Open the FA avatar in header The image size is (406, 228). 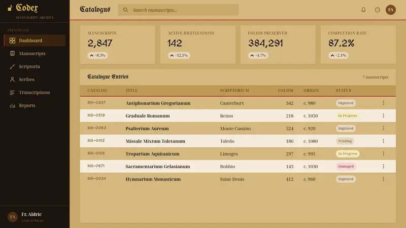391,10
